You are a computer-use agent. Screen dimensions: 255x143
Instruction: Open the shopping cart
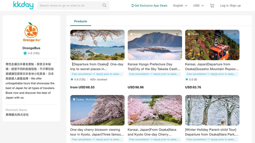coord(212,5)
